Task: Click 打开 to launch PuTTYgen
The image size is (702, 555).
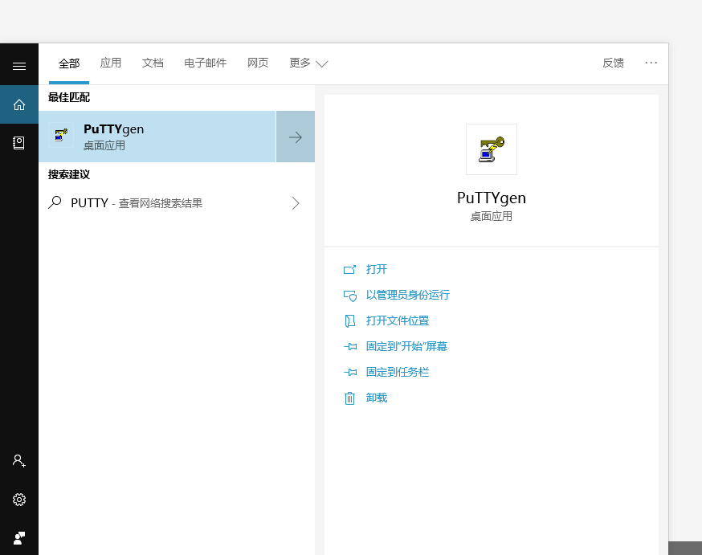Action: (x=377, y=269)
